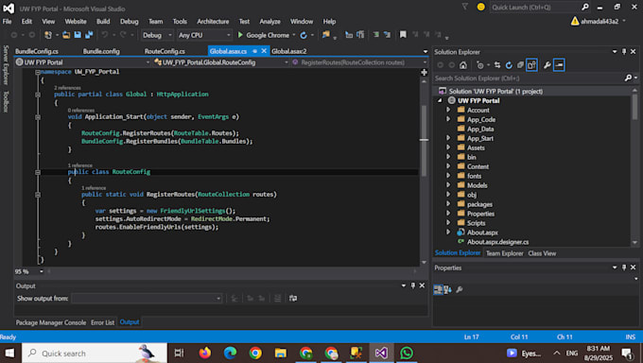Click the Collapse All icon in Solution Explorer
643x363 pixels.
[520, 65]
